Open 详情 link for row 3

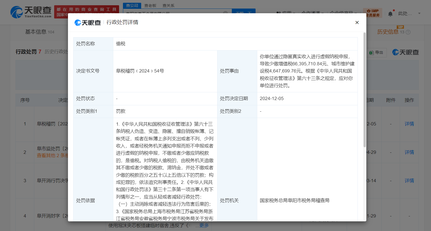[409, 181]
